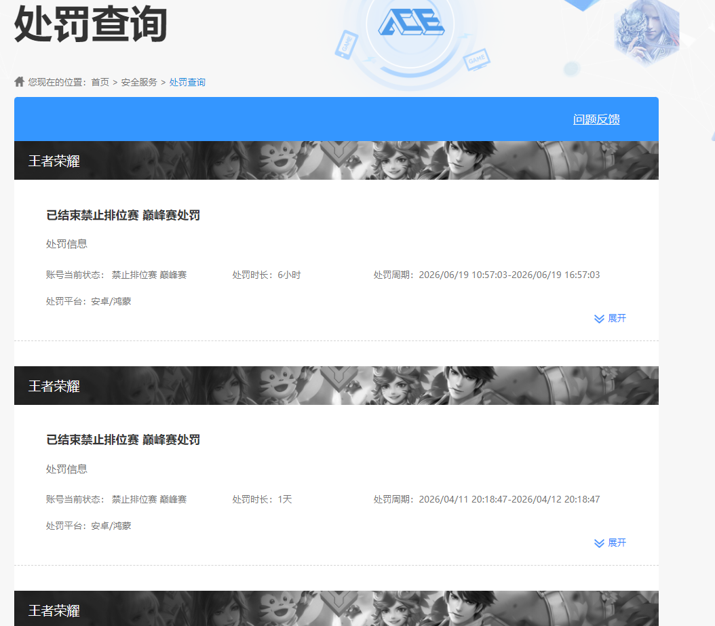Select the text 处罚时长：1天

[263, 499]
